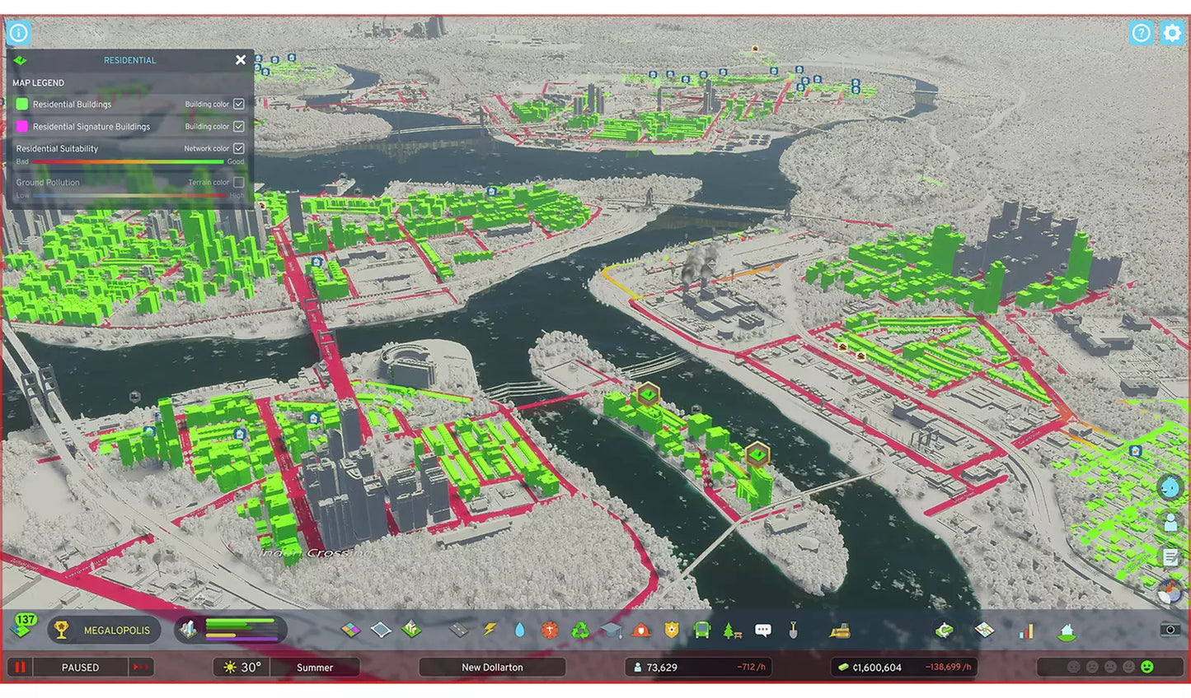The image size is (1191, 698).
Task: Click the "MAP LEGEND" heading text
Action: click(38, 83)
